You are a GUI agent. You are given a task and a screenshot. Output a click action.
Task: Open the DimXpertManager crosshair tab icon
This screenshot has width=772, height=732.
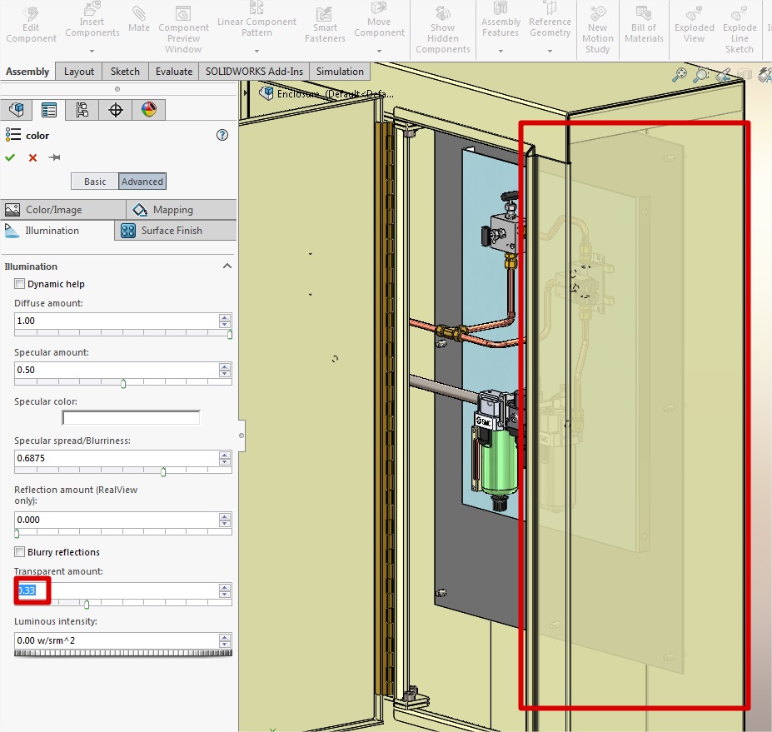point(116,110)
